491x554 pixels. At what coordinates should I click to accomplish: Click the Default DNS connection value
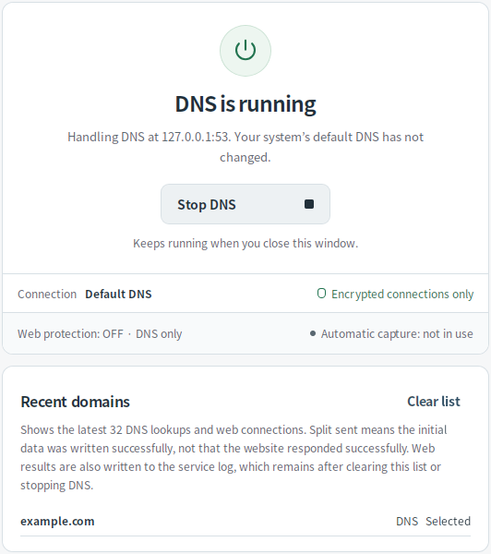(x=118, y=294)
